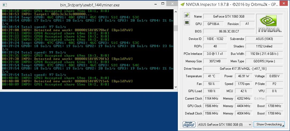Click Subvendor field ASUS (1043)
This screenshot has width=290, height=131.
pyautogui.click(x=264, y=39)
